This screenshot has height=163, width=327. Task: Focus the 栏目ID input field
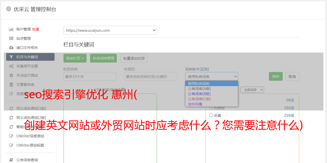(151, 76)
